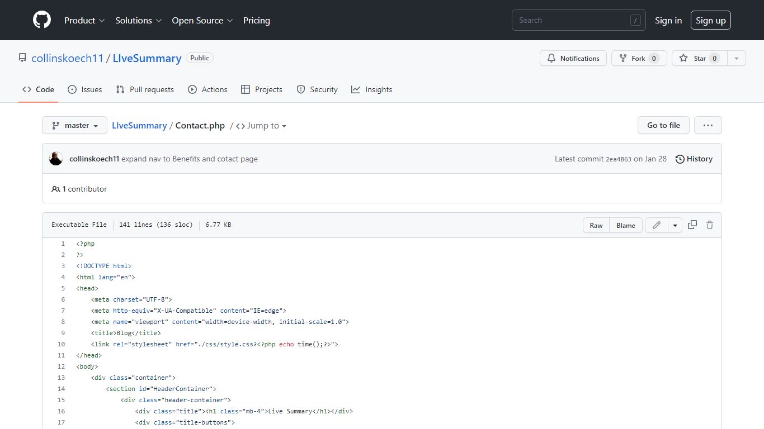Switch to the Code tab
Screen dimensions: 764x429
pyautogui.click(x=39, y=89)
